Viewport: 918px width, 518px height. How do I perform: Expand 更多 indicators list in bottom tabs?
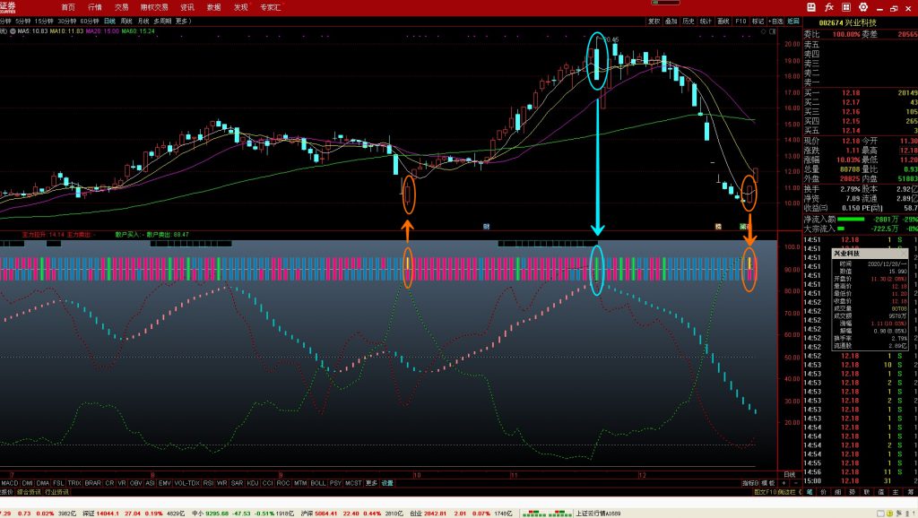tap(372, 482)
